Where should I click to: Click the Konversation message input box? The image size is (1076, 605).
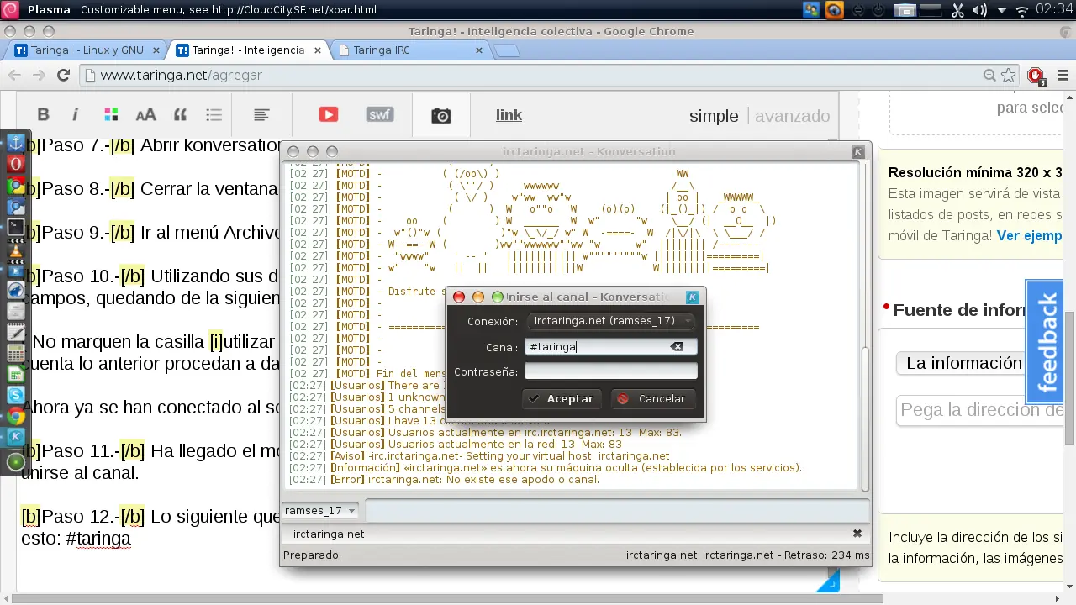coord(617,510)
